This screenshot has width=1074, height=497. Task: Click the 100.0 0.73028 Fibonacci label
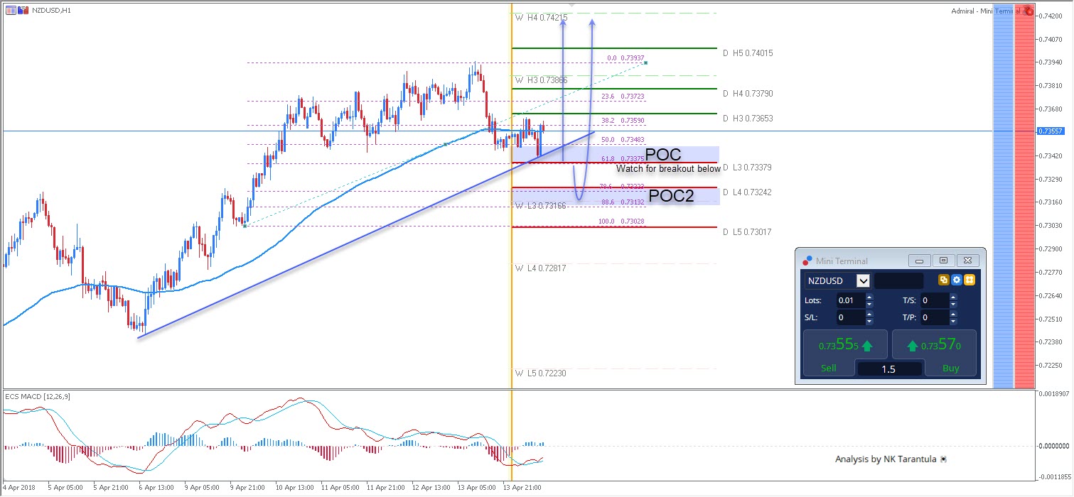pyautogui.click(x=622, y=222)
